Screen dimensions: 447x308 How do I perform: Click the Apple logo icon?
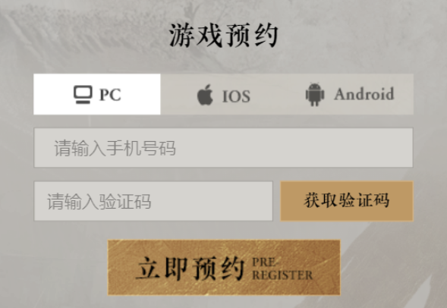point(205,95)
